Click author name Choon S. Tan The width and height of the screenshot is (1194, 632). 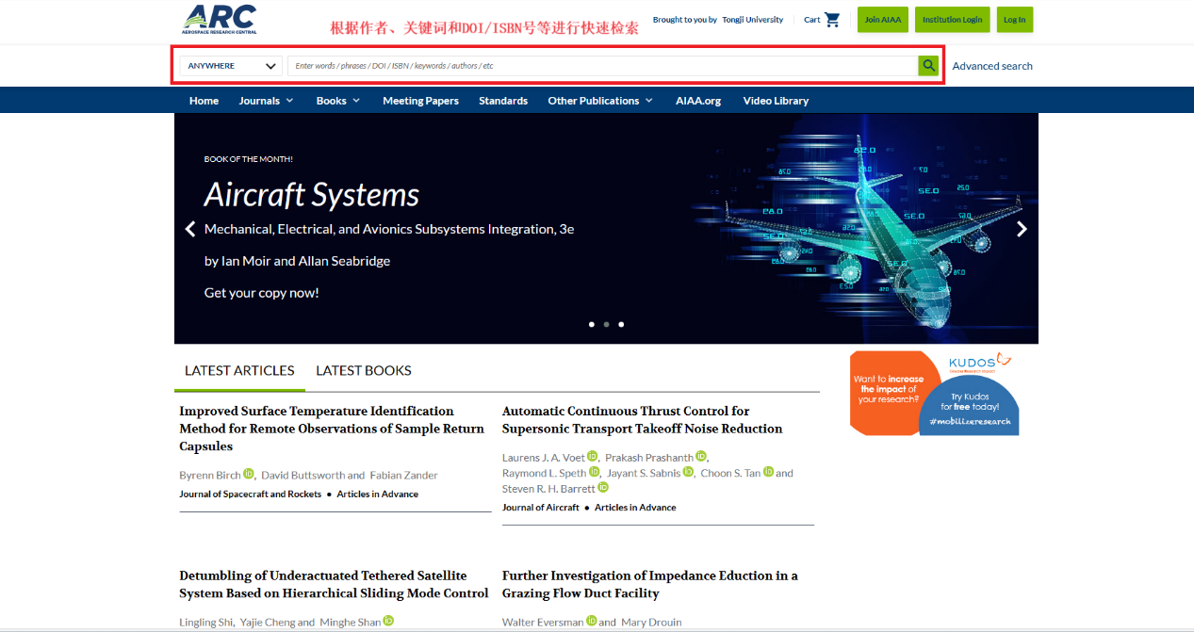(730, 473)
